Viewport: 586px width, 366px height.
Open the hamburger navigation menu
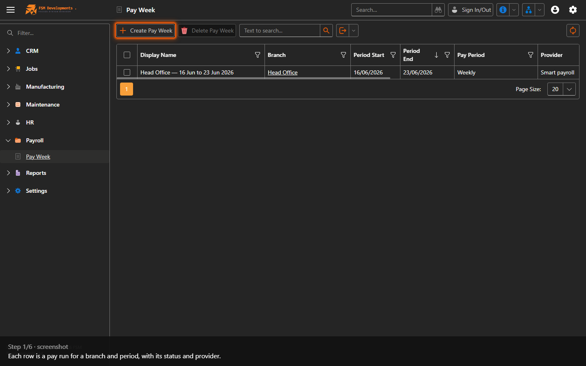click(x=11, y=10)
